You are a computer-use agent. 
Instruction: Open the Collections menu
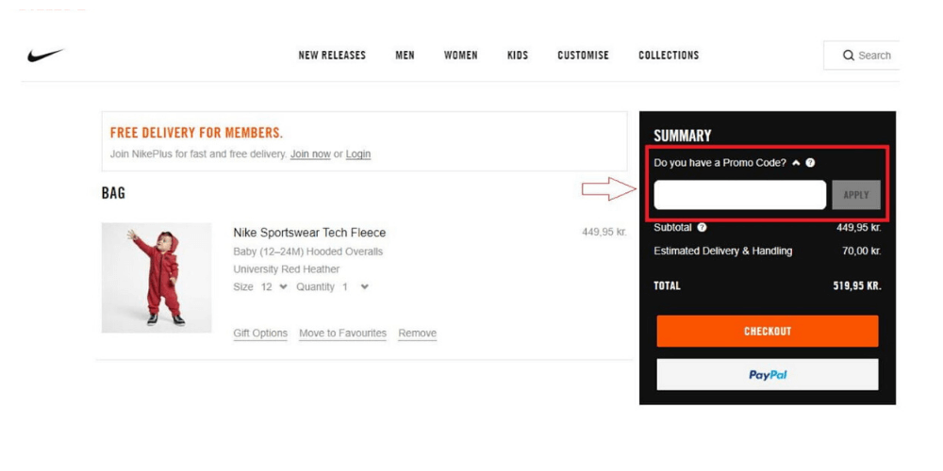click(x=669, y=56)
